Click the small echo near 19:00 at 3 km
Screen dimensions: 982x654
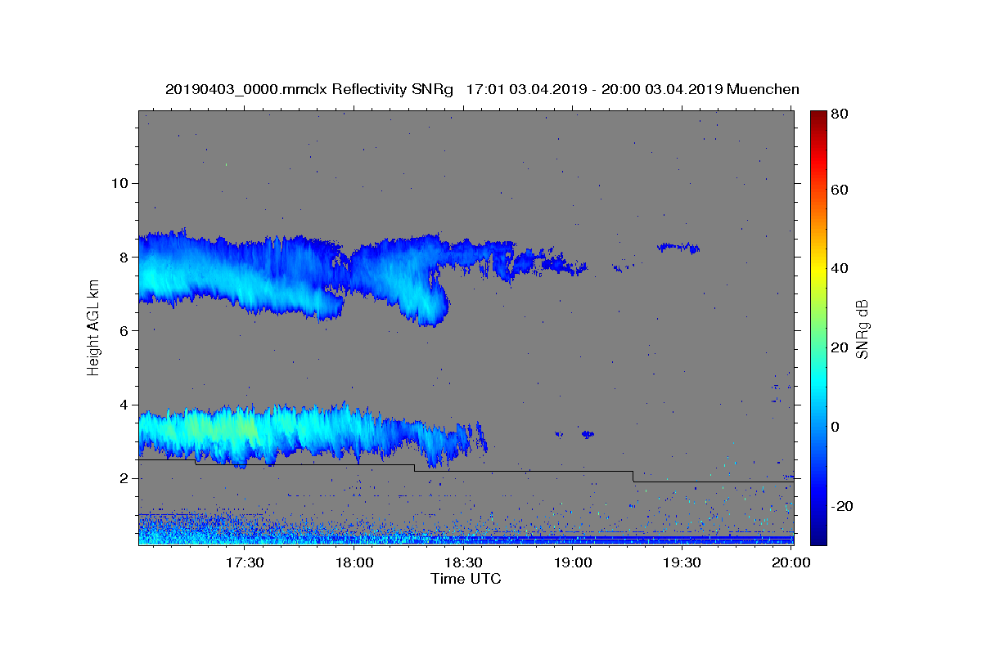[587, 434]
